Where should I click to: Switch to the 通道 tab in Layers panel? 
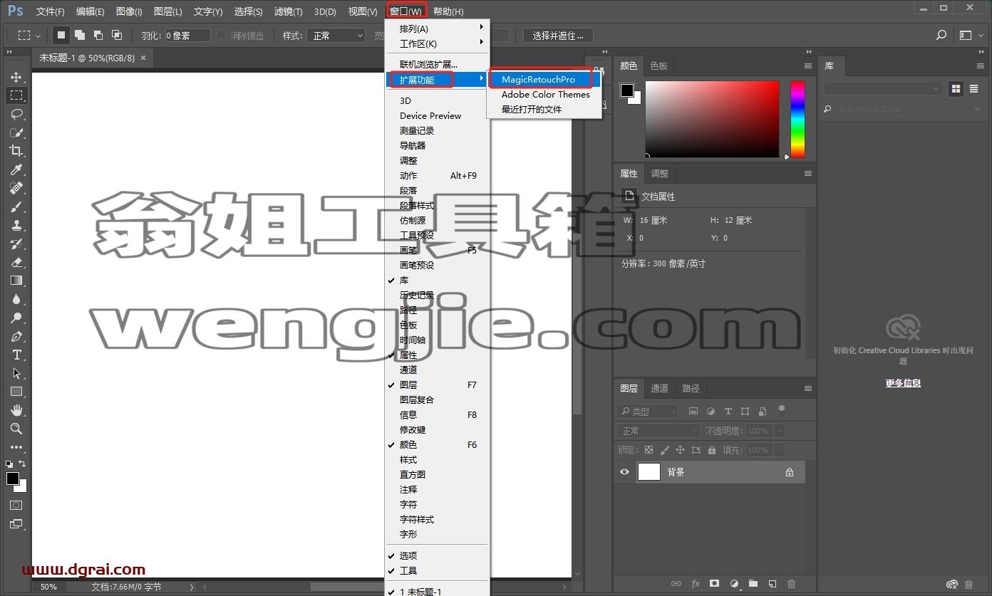click(660, 388)
